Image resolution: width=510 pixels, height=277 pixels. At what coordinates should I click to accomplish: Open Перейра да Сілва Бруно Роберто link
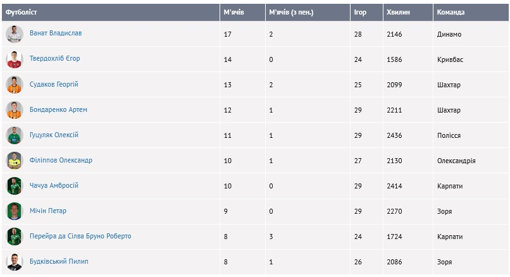pos(80,236)
